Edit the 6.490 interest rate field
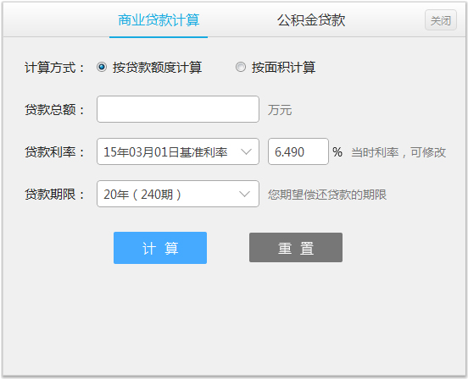Screen dimensions: 468x379 pos(298,151)
